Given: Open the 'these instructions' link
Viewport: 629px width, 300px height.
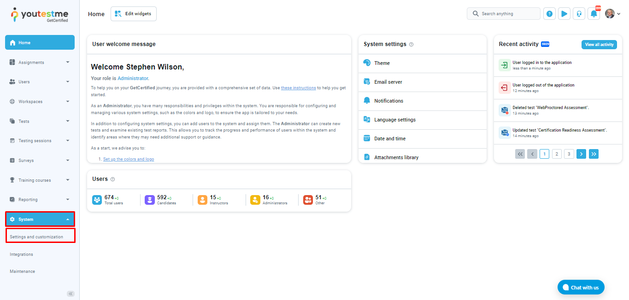Looking at the screenshot, I should click(298, 88).
